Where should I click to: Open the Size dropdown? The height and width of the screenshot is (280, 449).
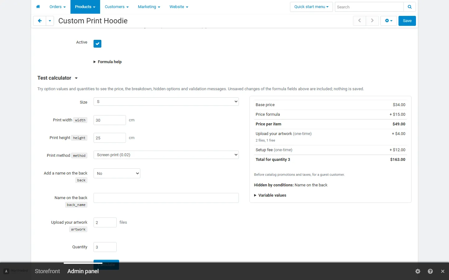coord(166,102)
